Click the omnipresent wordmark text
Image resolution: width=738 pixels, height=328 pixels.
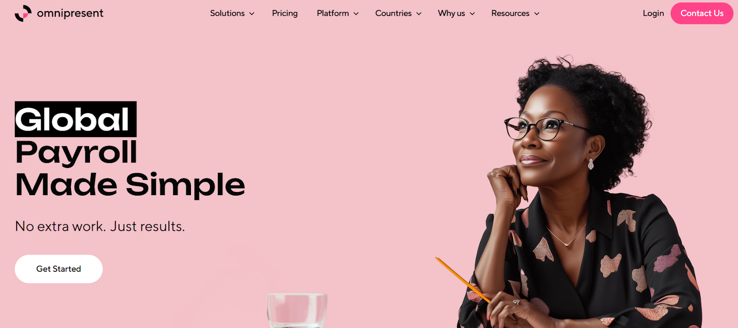click(x=70, y=13)
